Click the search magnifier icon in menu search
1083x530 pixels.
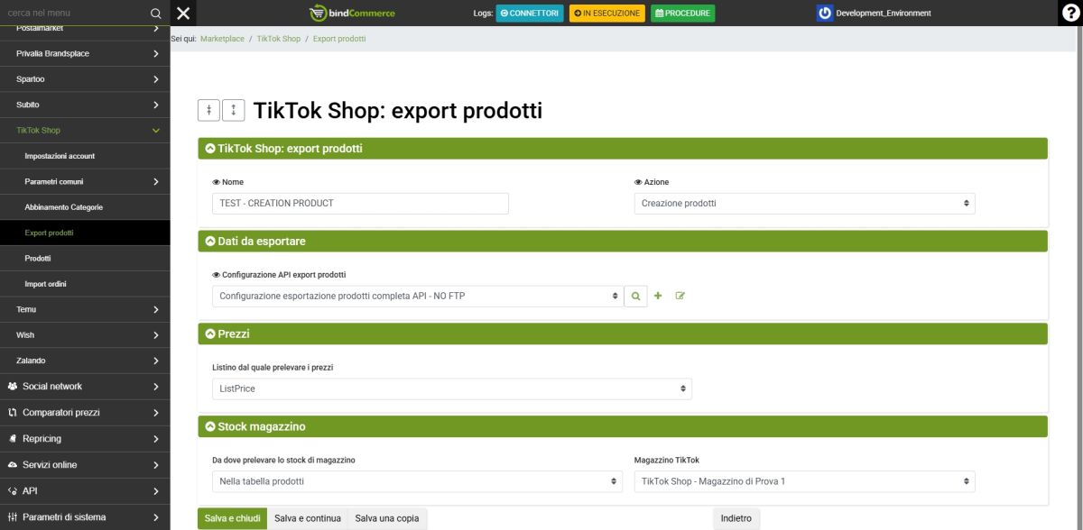(156, 14)
